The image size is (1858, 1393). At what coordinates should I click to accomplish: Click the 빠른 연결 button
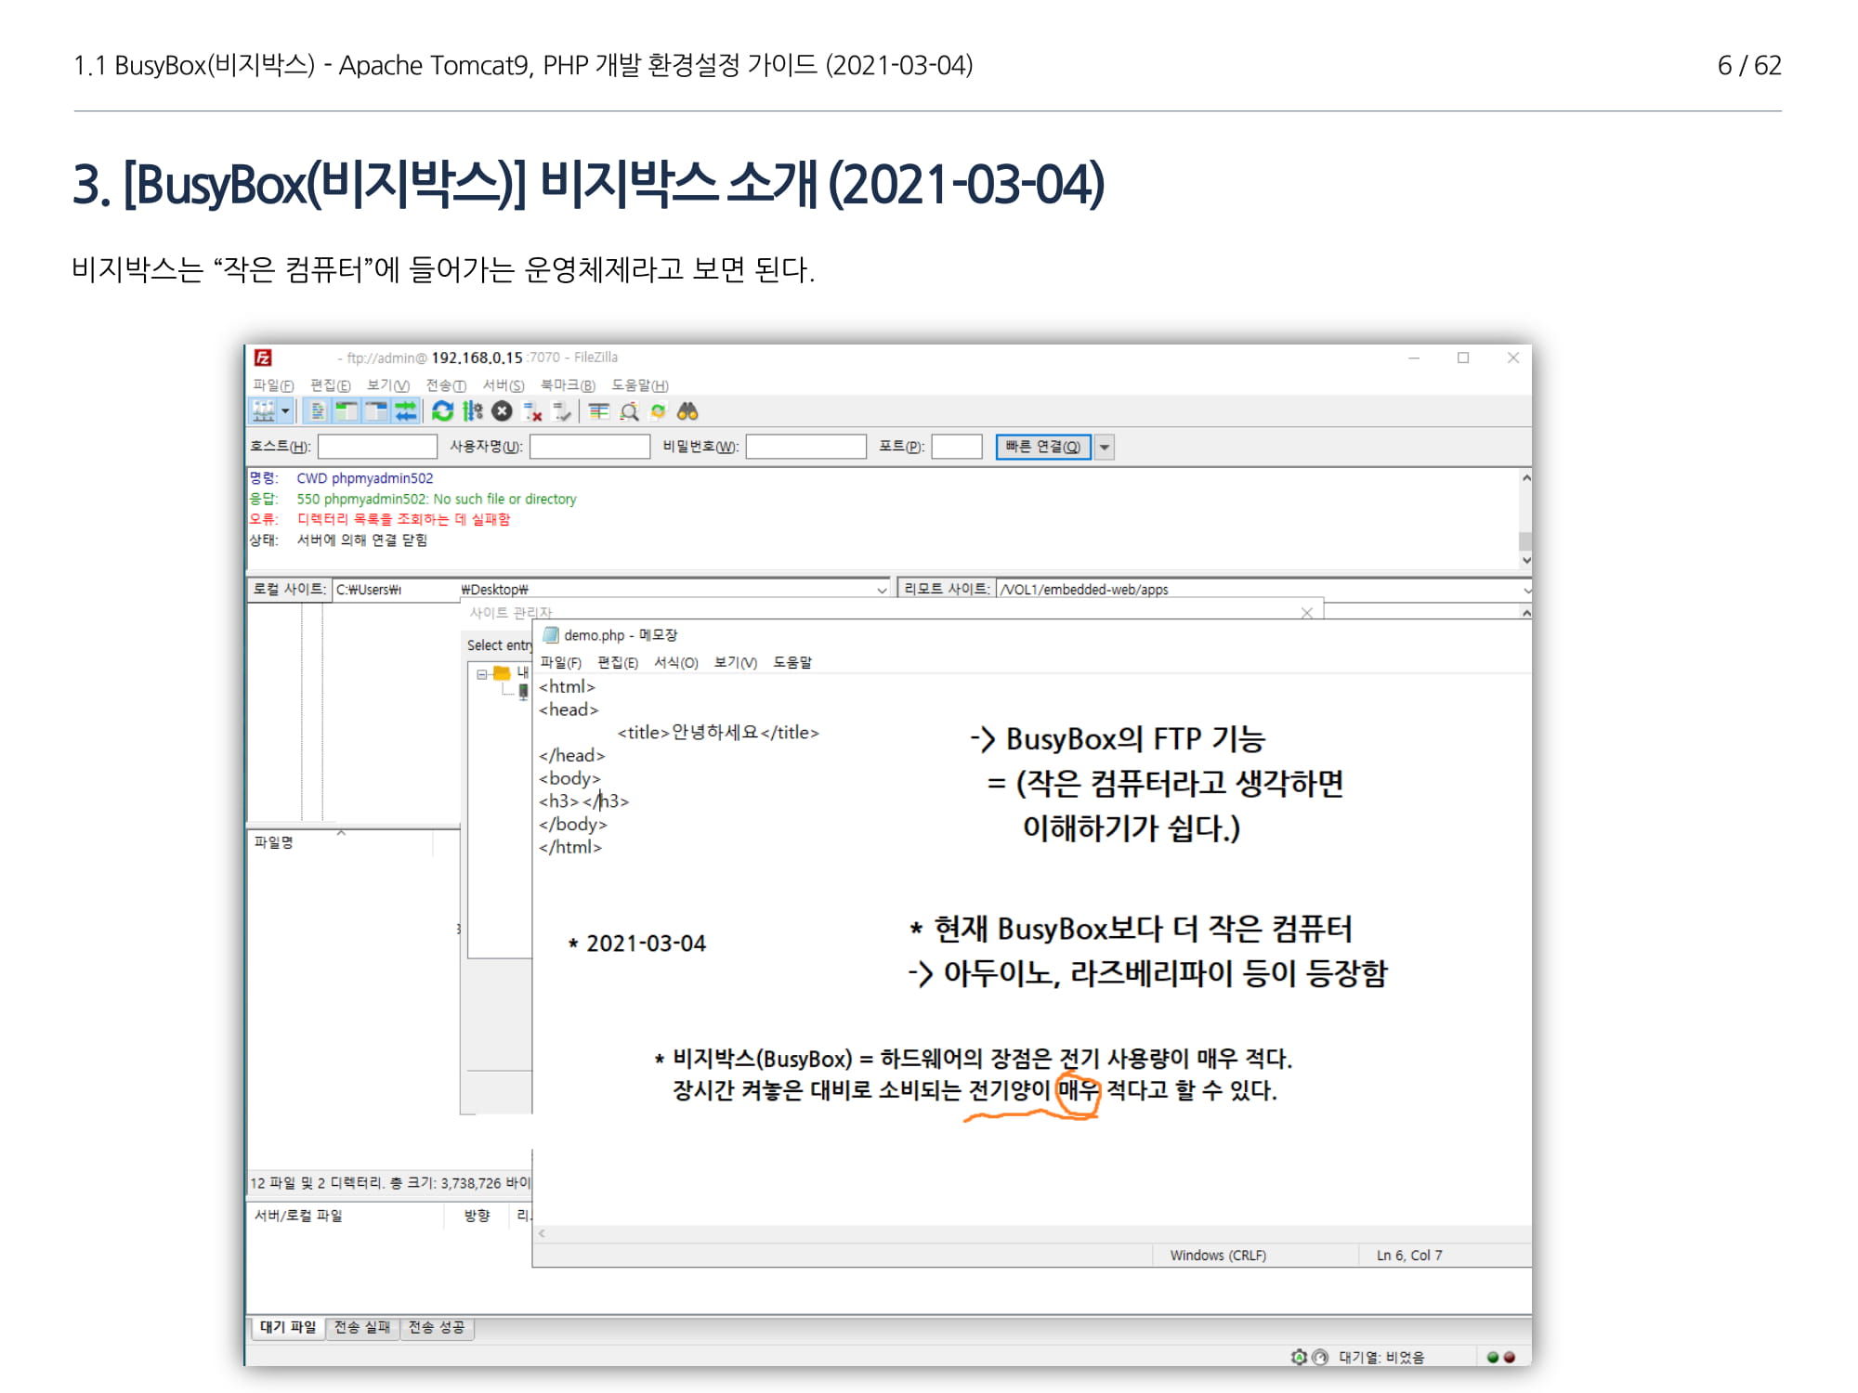click(x=1042, y=447)
